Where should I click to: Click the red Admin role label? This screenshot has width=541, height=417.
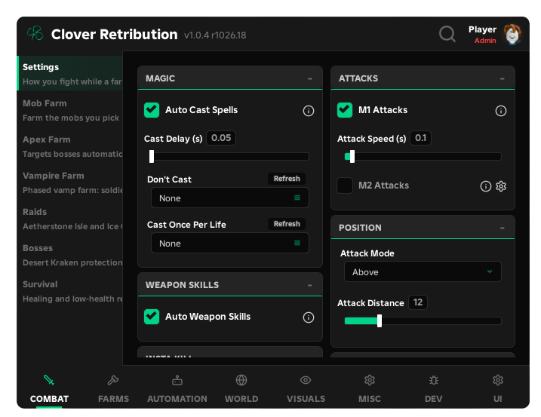[485, 41]
